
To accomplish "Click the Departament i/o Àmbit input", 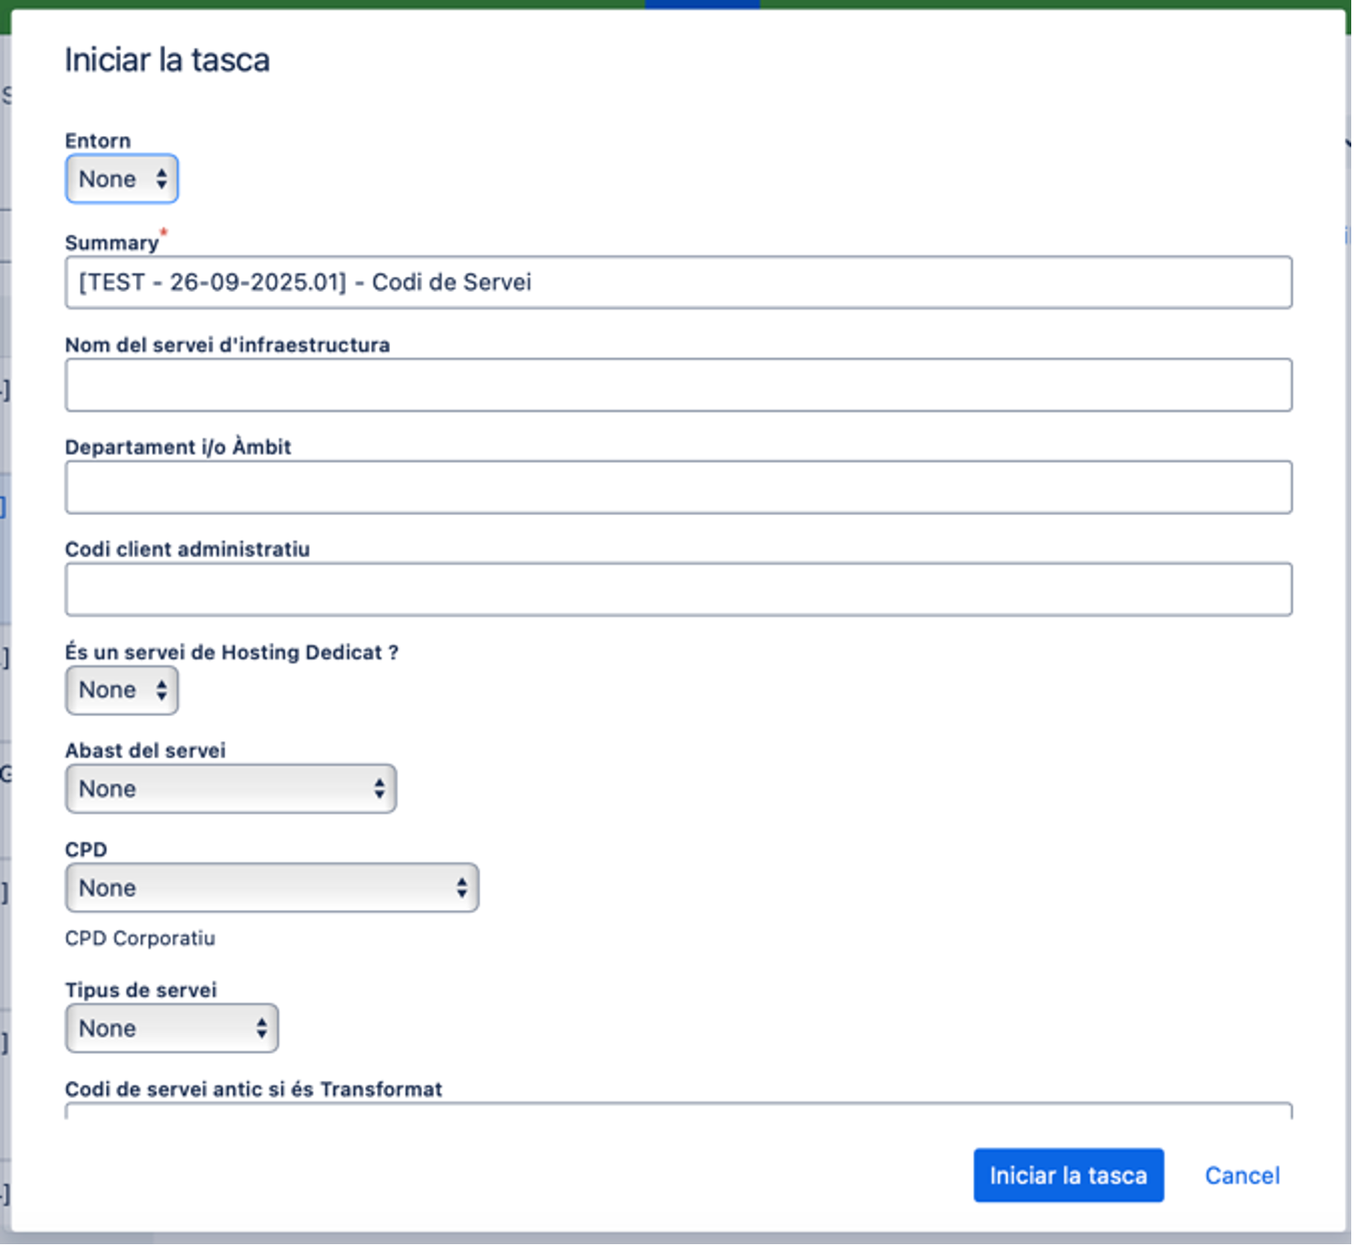I will pos(678,487).
